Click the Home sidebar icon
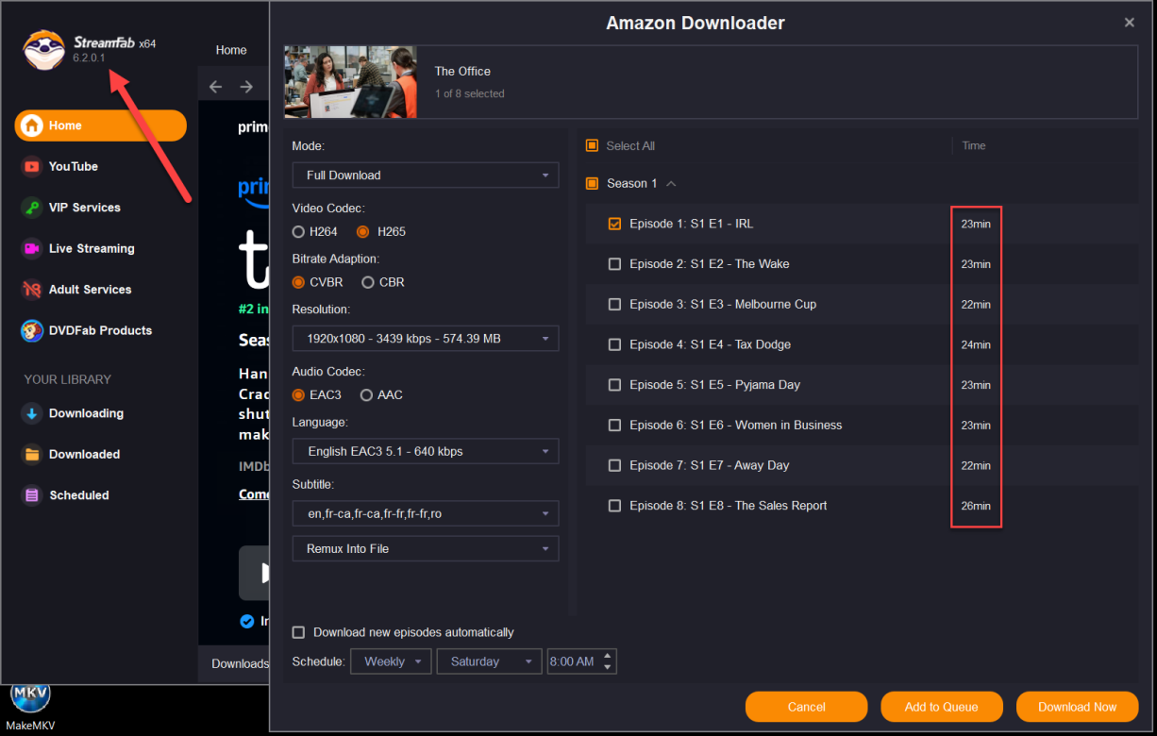The image size is (1157, 736). pos(32,125)
